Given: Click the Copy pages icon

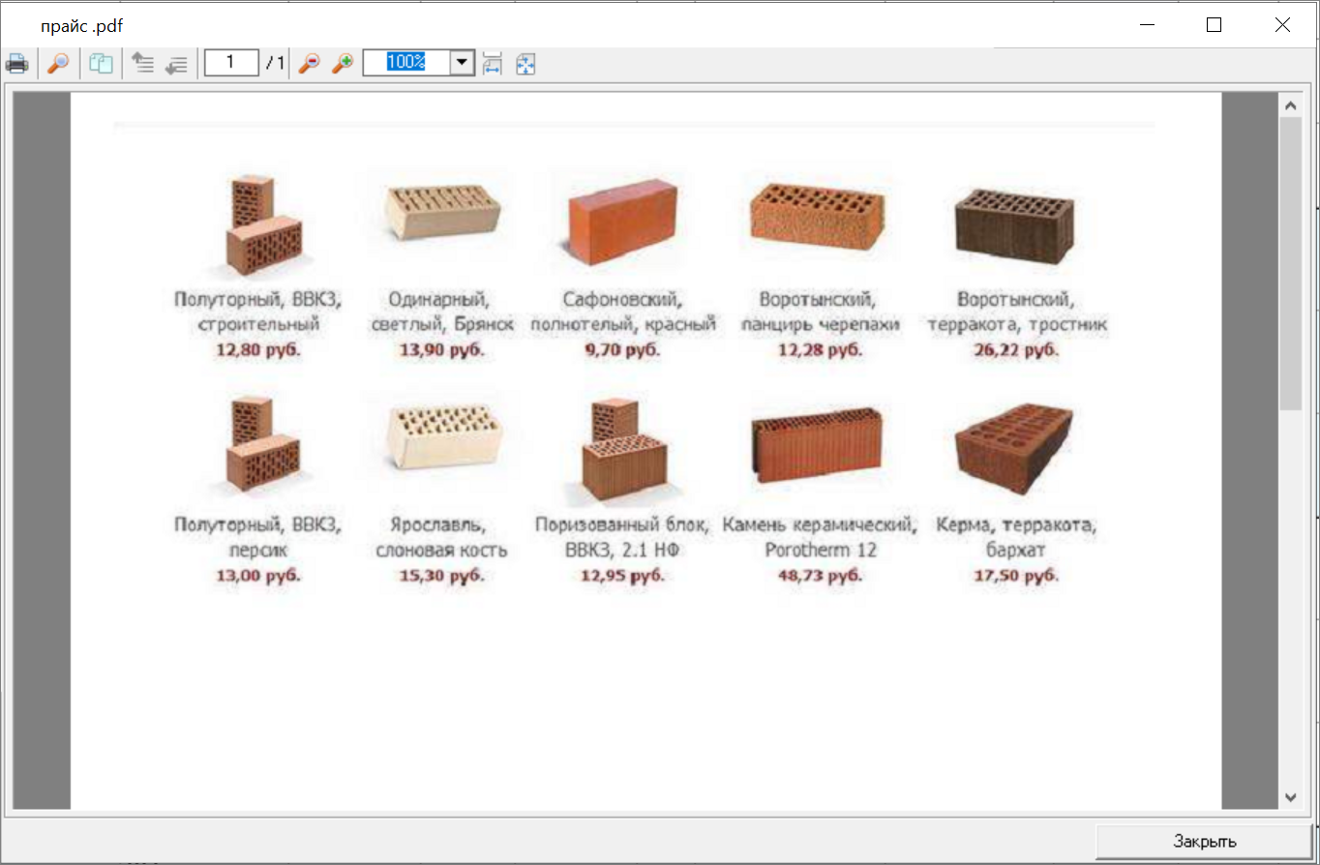Looking at the screenshot, I should [101, 64].
